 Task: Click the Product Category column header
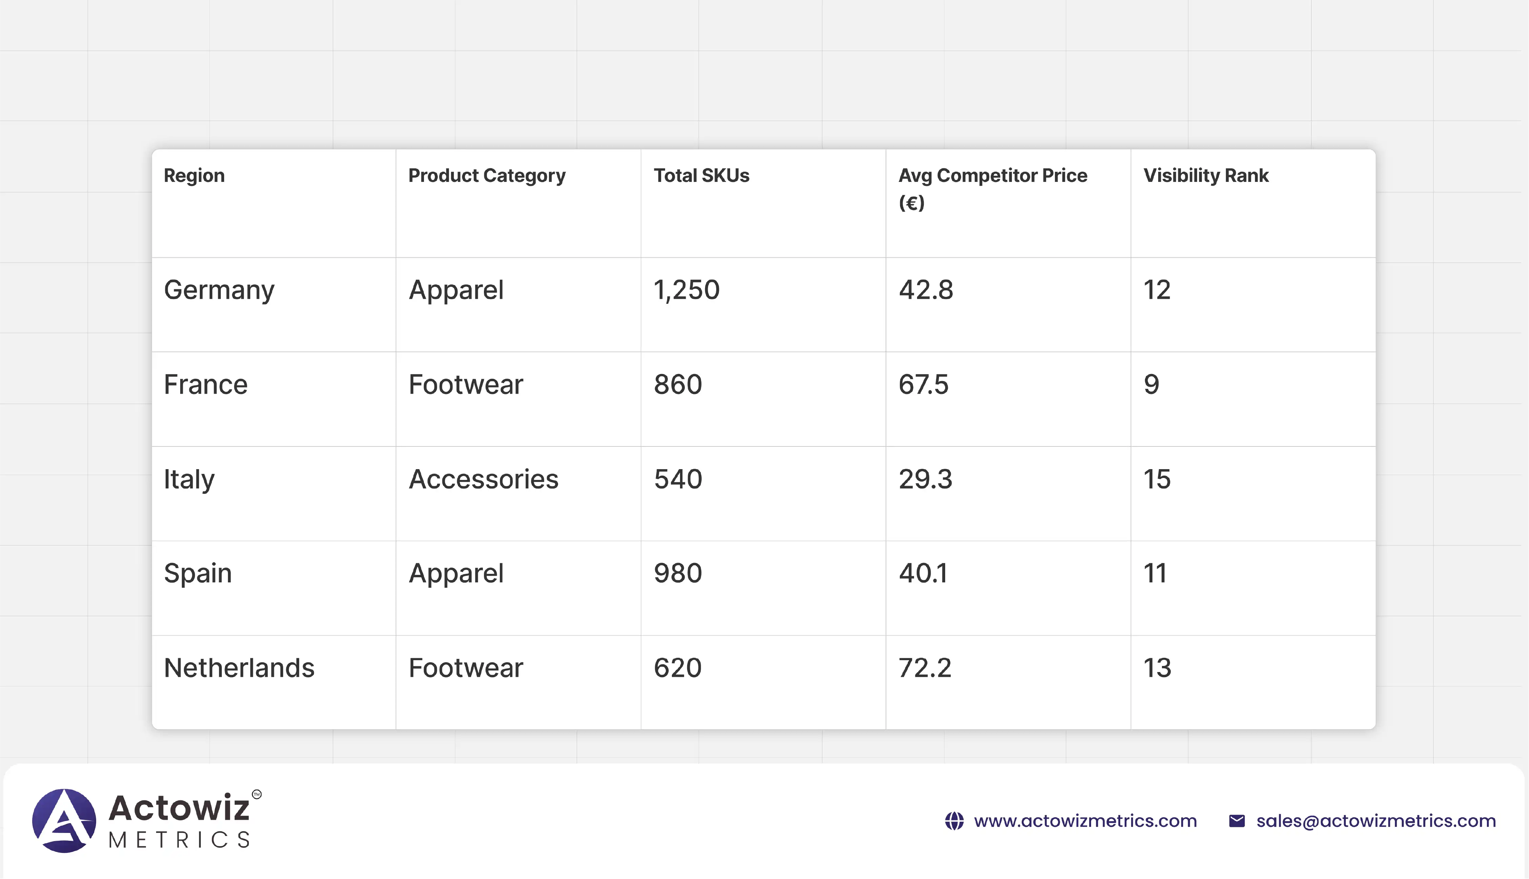pos(486,176)
